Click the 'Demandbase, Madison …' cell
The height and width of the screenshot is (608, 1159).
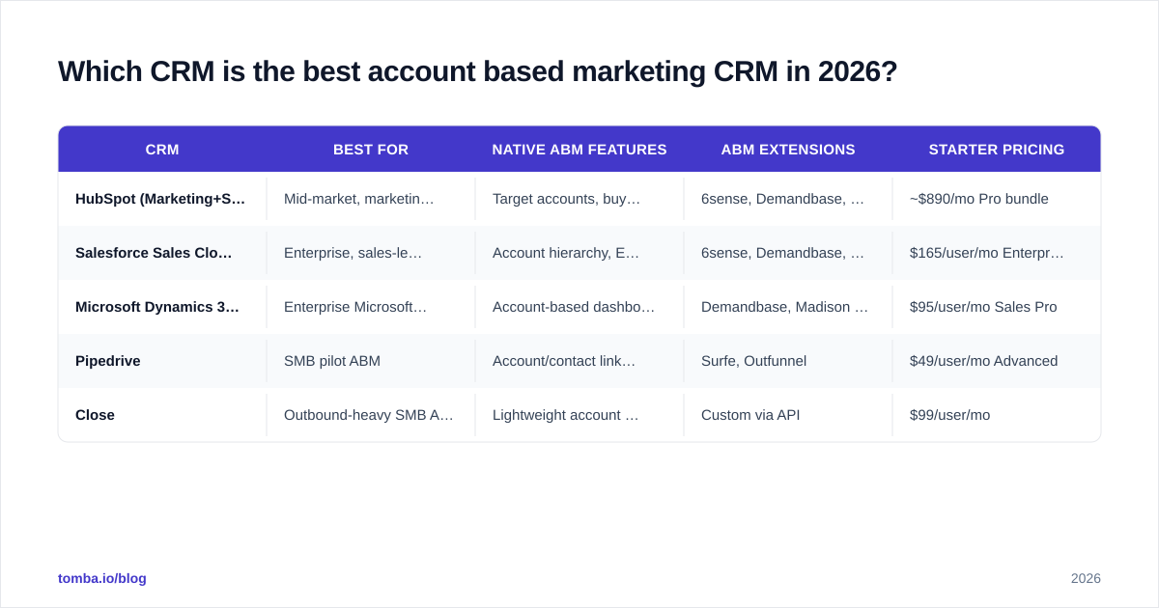[788, 307]
